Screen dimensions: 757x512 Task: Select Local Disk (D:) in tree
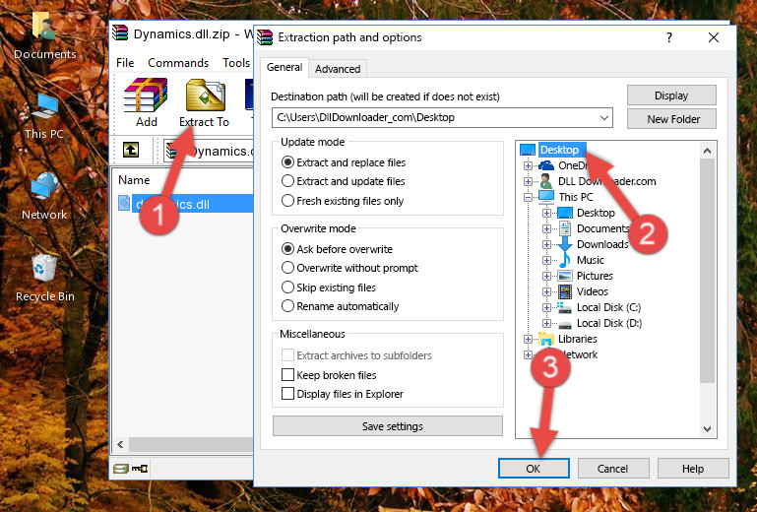pos(609,323)
